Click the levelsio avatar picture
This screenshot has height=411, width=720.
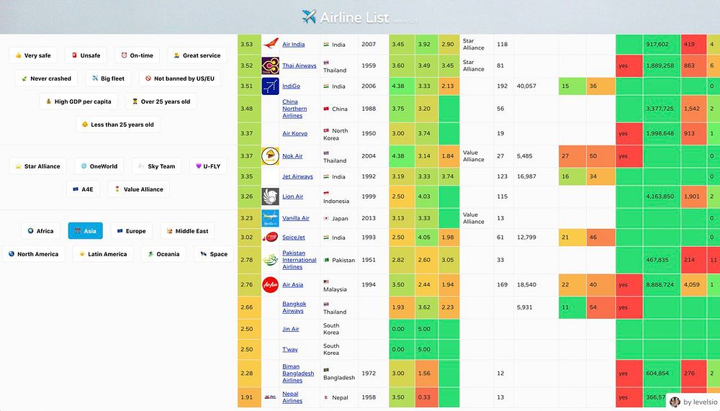(675, 402)
